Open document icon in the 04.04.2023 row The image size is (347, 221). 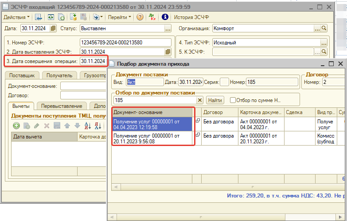tap(198, 121)
